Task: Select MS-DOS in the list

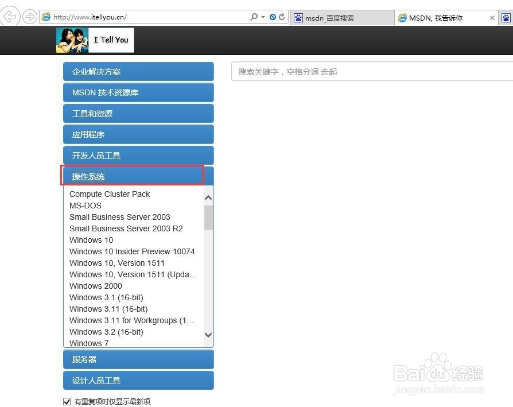Action: coord(85,206)
